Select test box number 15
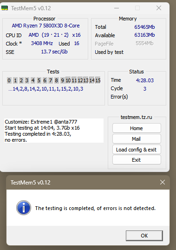The height and width of the screenshot is (250, 176). (98, 80)
